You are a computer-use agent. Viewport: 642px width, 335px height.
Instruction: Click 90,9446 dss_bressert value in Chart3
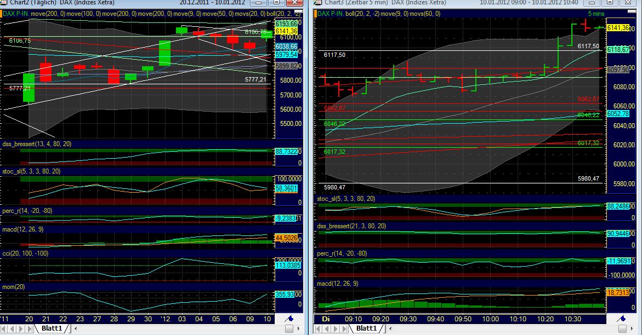(x=618, y=234)
